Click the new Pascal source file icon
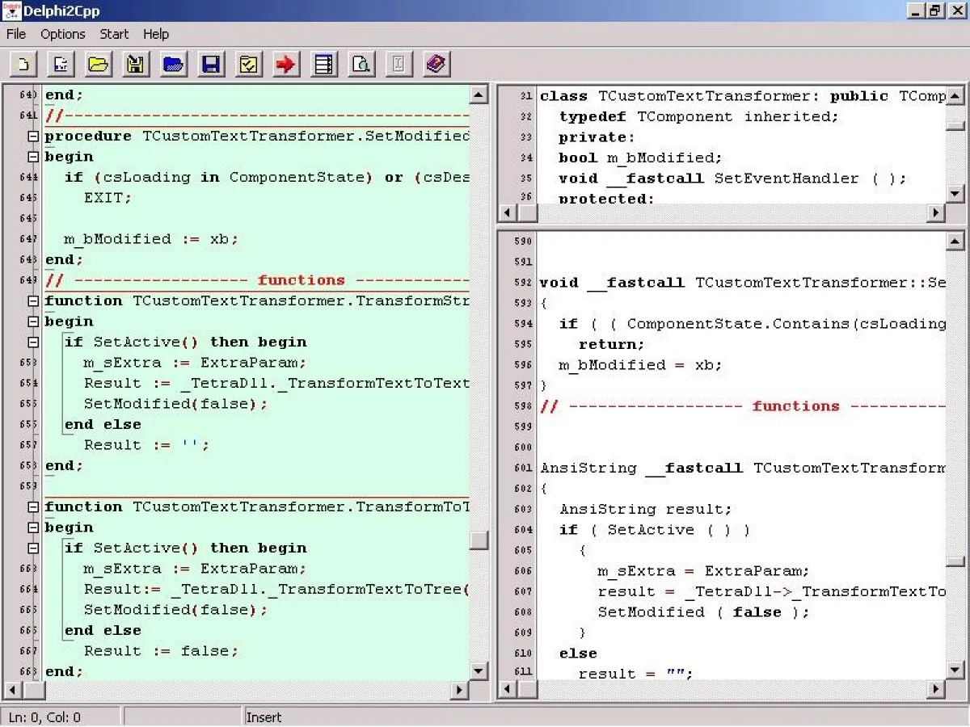 [61, 64]
